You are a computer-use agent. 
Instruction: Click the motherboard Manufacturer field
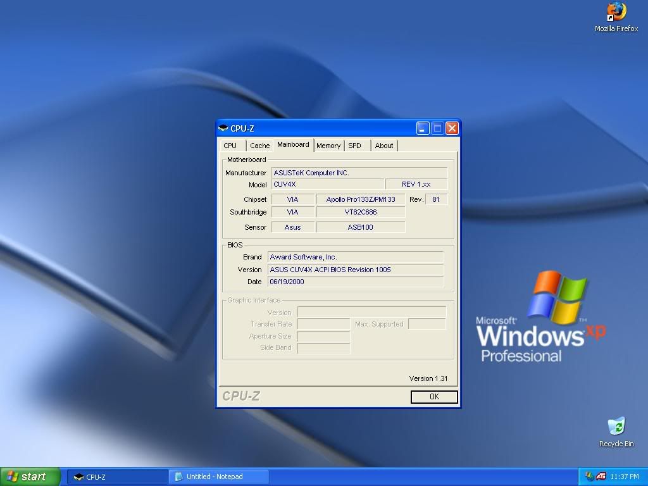359,173
